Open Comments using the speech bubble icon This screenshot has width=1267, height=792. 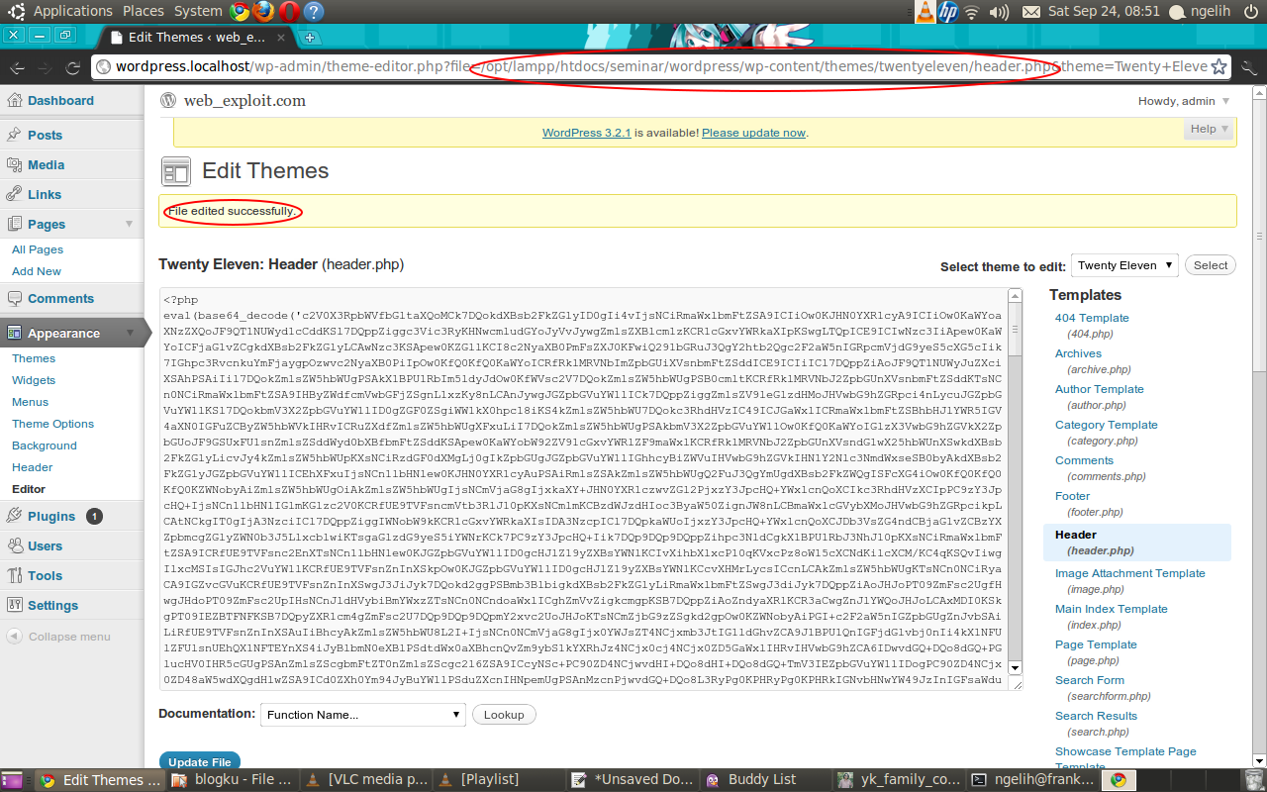(x=16, y=298)
